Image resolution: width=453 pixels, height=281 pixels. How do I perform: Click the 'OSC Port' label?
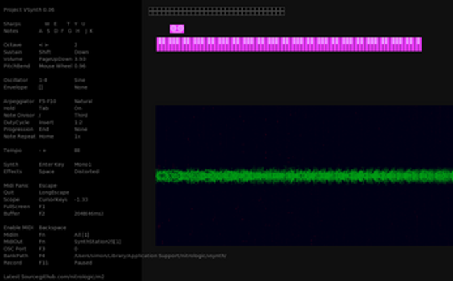click(x=14, y=249)
